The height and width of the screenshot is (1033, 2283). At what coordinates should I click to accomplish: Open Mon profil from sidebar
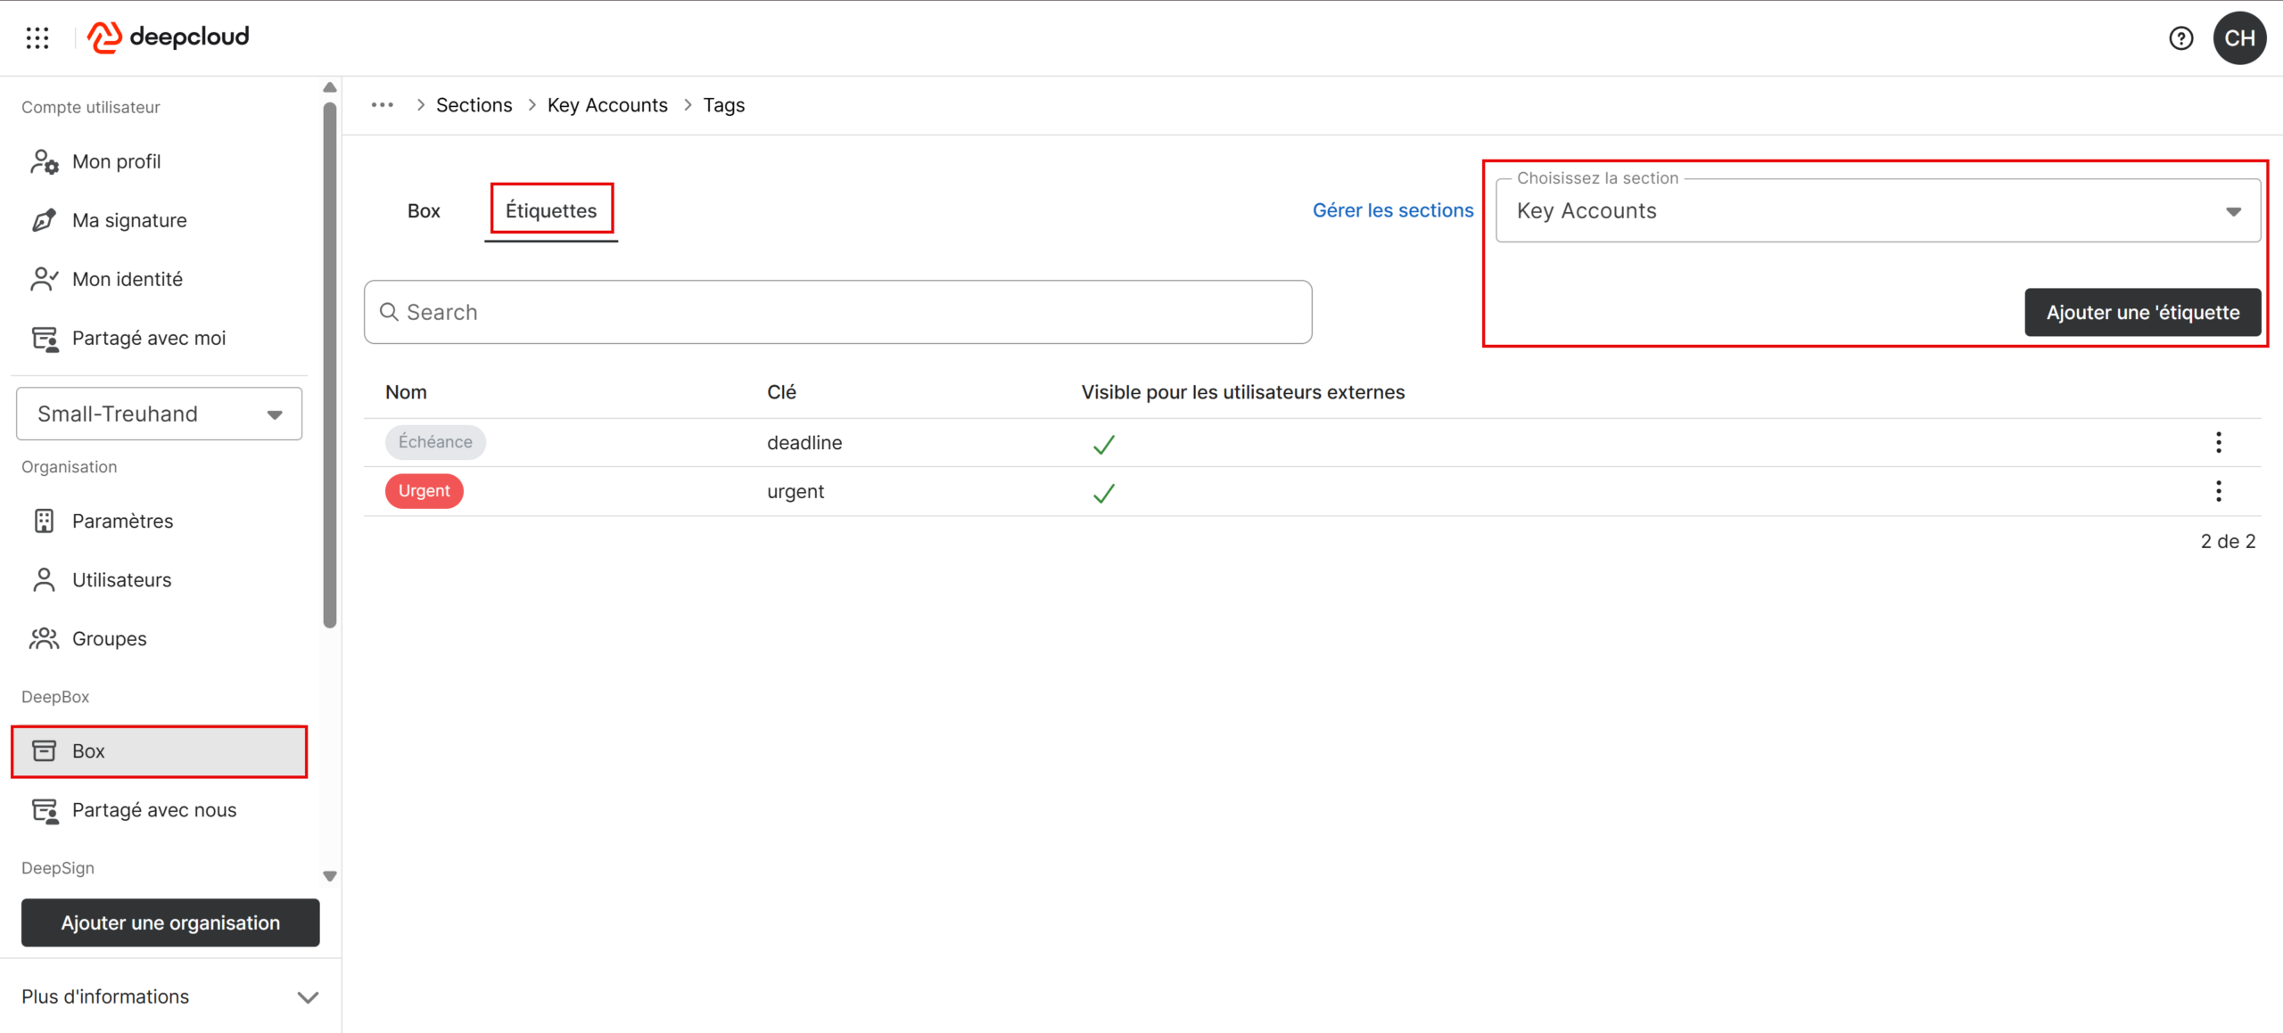click(116, 161)
